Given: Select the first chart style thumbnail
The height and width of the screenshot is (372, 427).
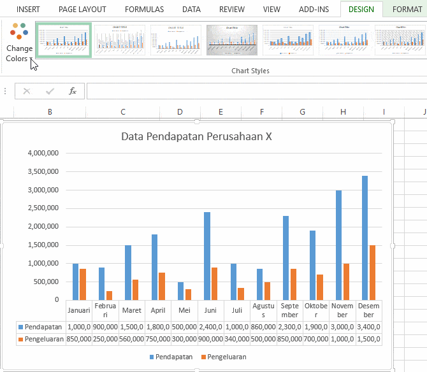Looking at the screenshot, I should (64, 40).
